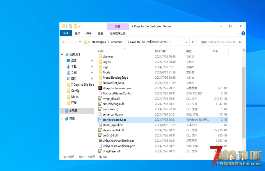Click the 管理 contextual tab header
The height and width of the screenshot is (171, 265).
click(118, 27)
